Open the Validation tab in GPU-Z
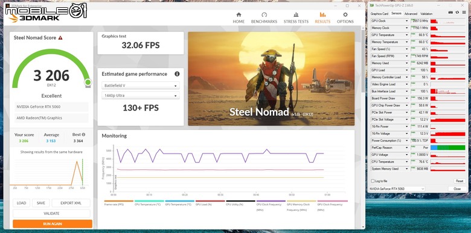Viewport: 471px width, 233px height. point(426,14)
